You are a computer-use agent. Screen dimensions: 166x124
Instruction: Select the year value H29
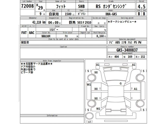(40, 7)
